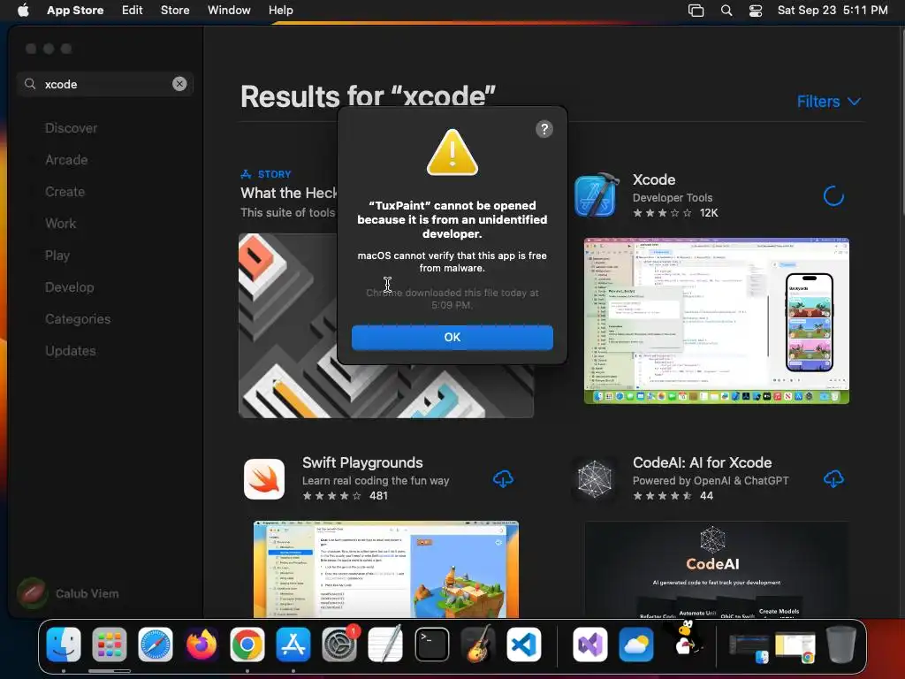Open Google Chrome from the Dock
905x679 pixels.
click(247, 645)
